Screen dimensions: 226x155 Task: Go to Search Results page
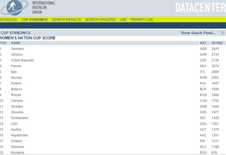pos(66,20)
